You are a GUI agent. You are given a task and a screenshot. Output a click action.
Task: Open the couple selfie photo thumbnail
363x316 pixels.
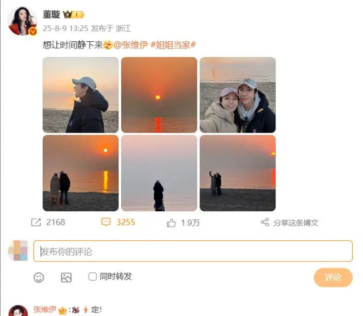[238, 95]
